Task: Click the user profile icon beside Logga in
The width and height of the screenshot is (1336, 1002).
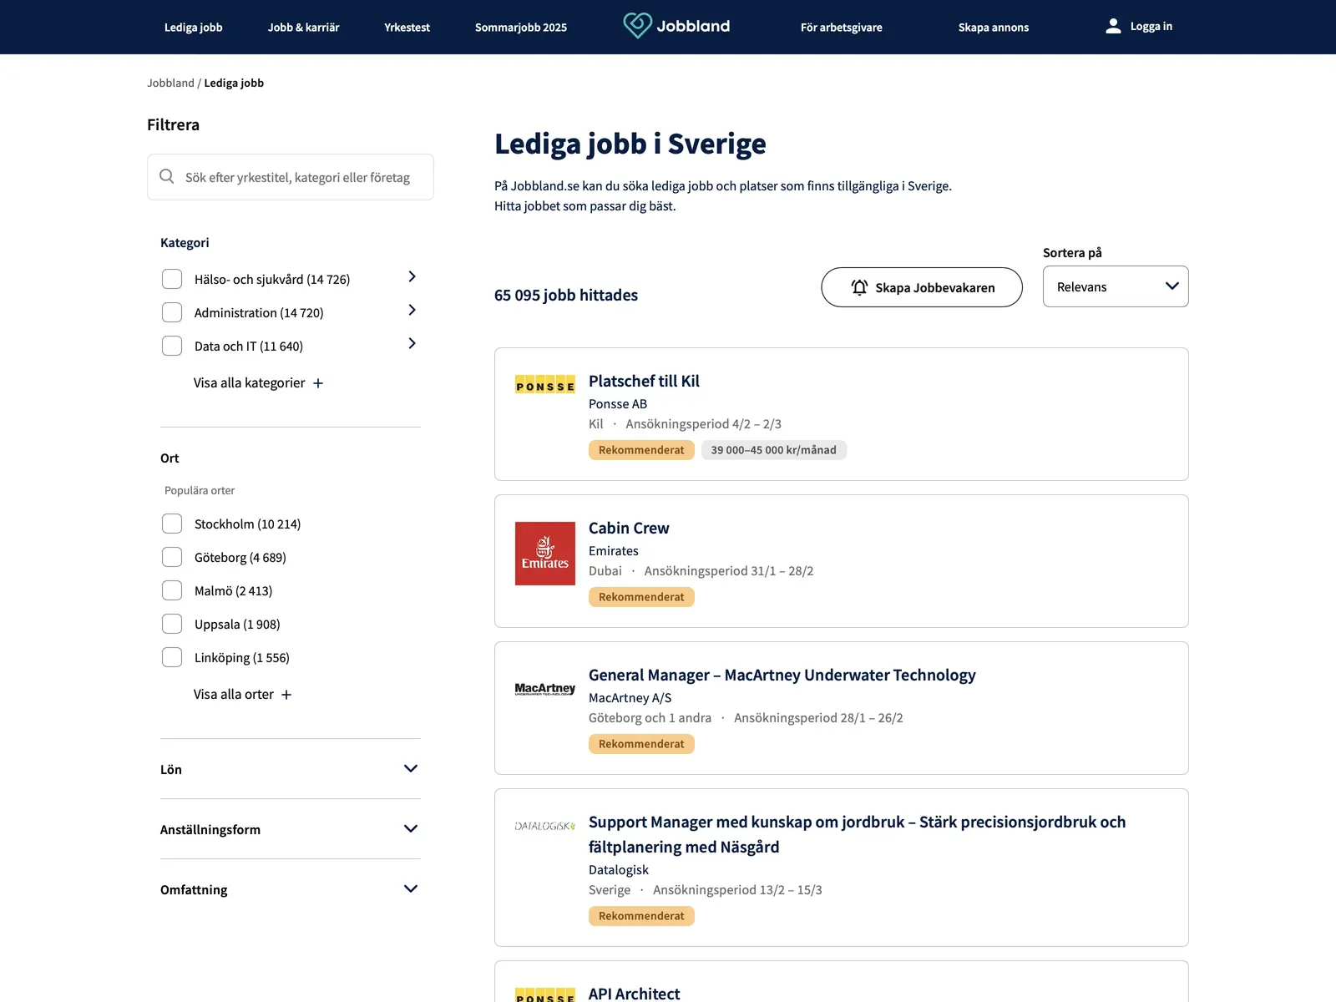Action: tap(1113, 26)
